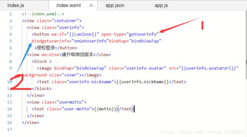Click the "container" class value

click(65, 21)
